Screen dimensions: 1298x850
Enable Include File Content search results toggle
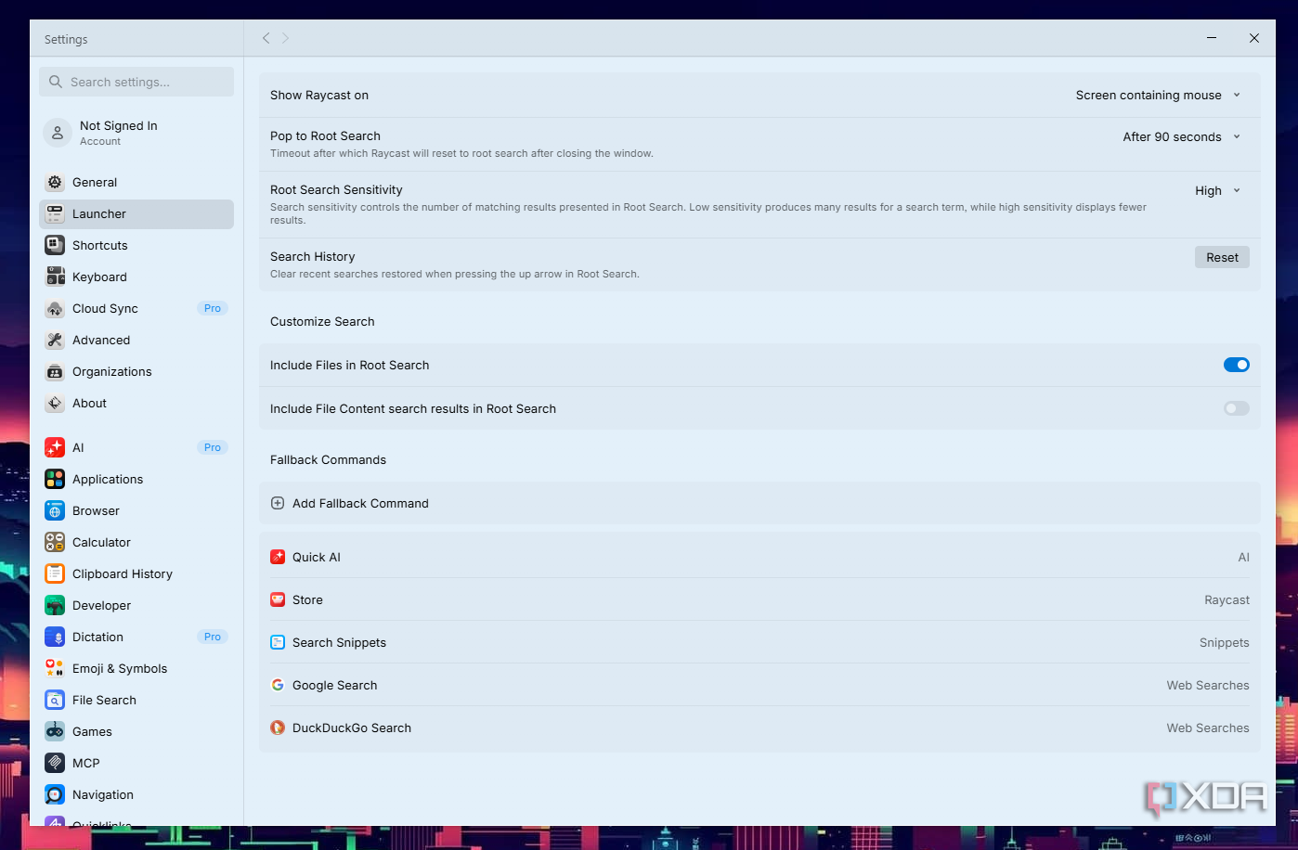(1236, 409)
